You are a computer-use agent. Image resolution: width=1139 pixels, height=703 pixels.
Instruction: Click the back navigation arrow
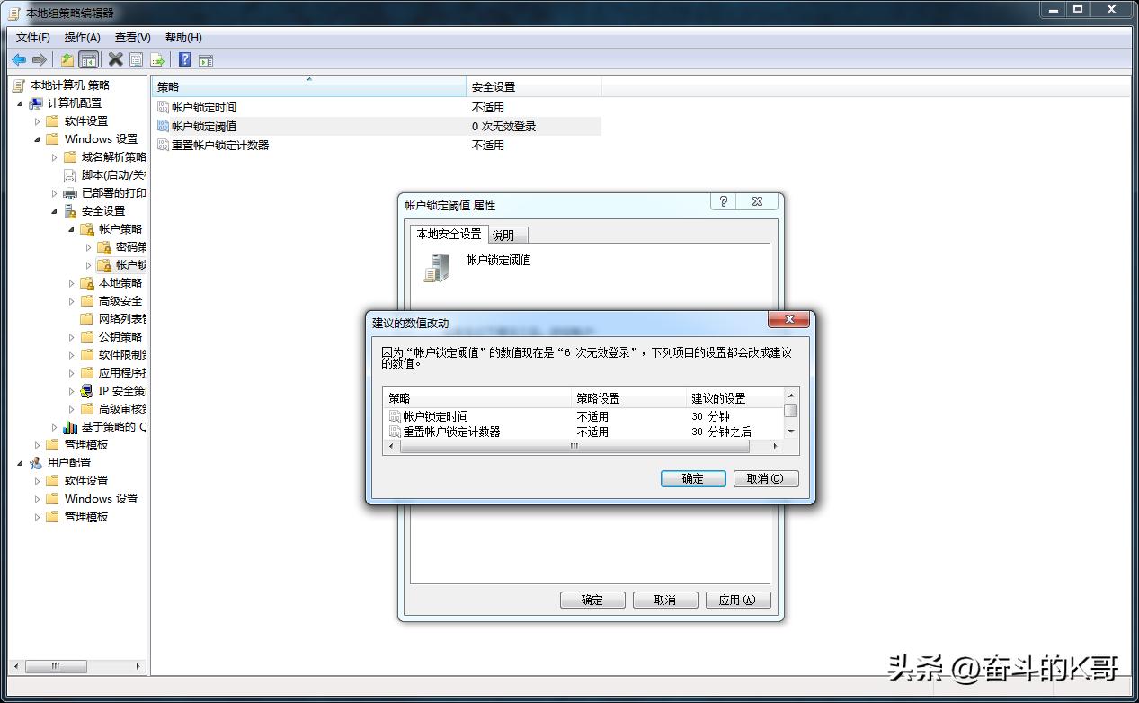19,59
